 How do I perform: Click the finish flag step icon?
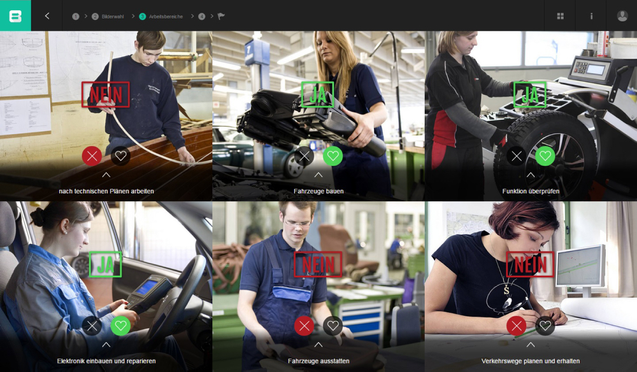pyautogui.click(x=221, y=17)
